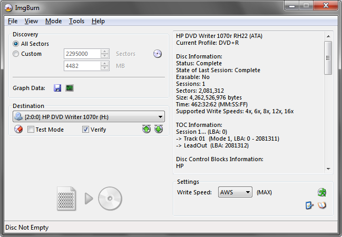
Task: Open the book icon in Settings
Action: 322,205
